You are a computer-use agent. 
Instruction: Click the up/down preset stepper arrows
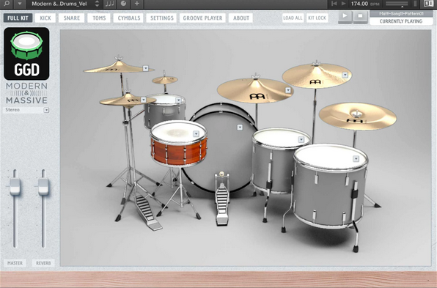[97, 4]
